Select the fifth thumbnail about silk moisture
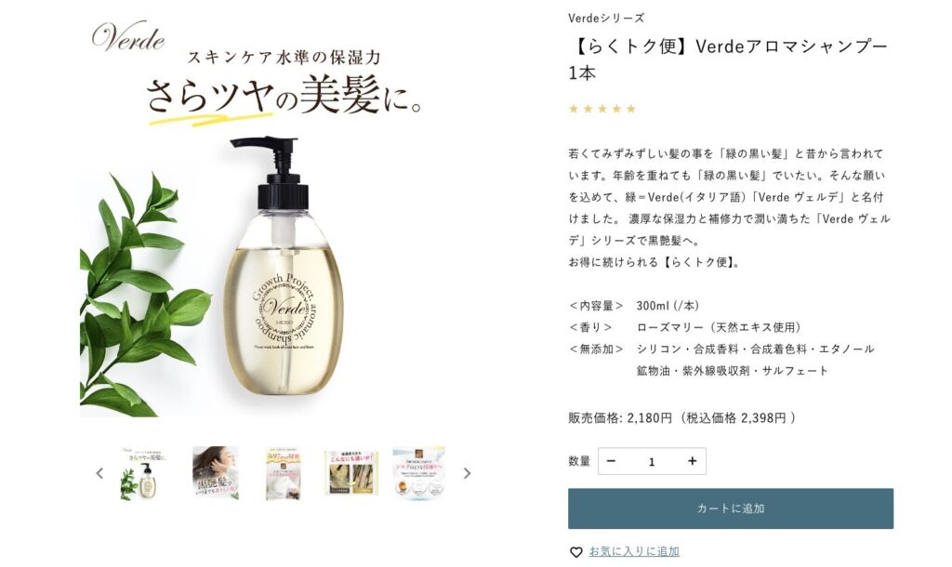This screenshot has height=567, width=952. click(x=419, y=473)
